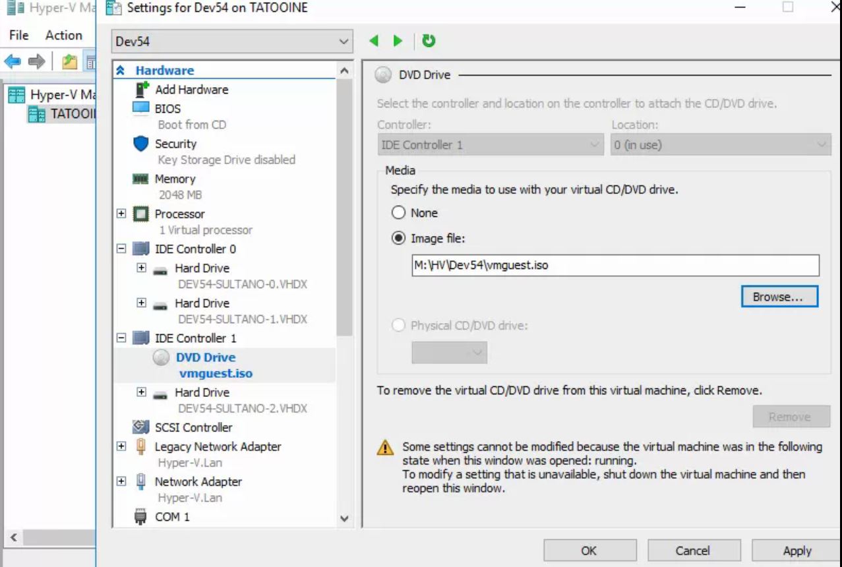842x567 pixels.
Task: Click the yellow warning triangle icon
Action: [x=385, y=448]
